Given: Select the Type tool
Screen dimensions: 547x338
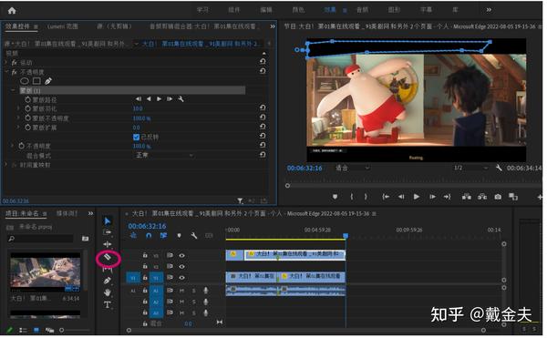Looking at the screenshot, I should 108,305.
